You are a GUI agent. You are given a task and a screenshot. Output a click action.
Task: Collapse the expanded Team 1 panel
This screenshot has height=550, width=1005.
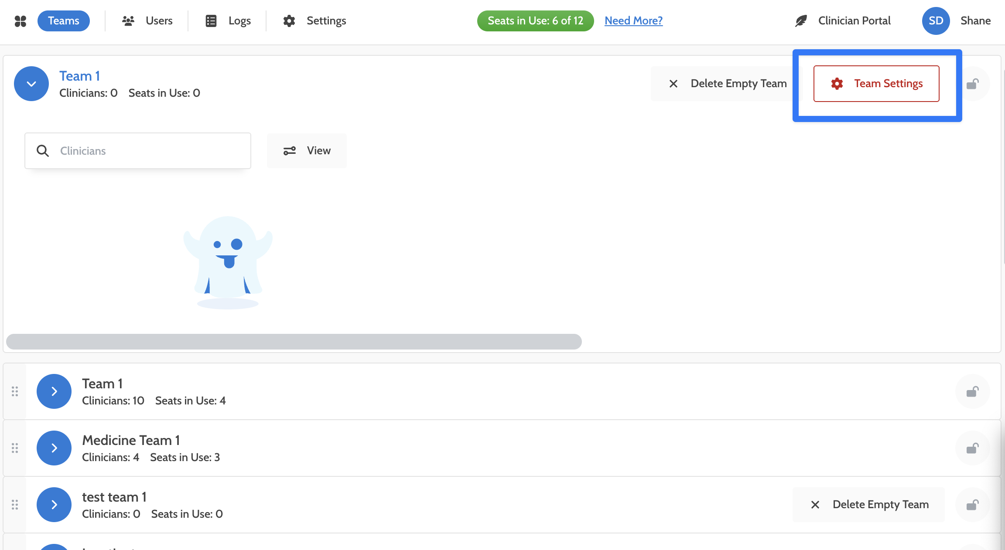[31, 84]
